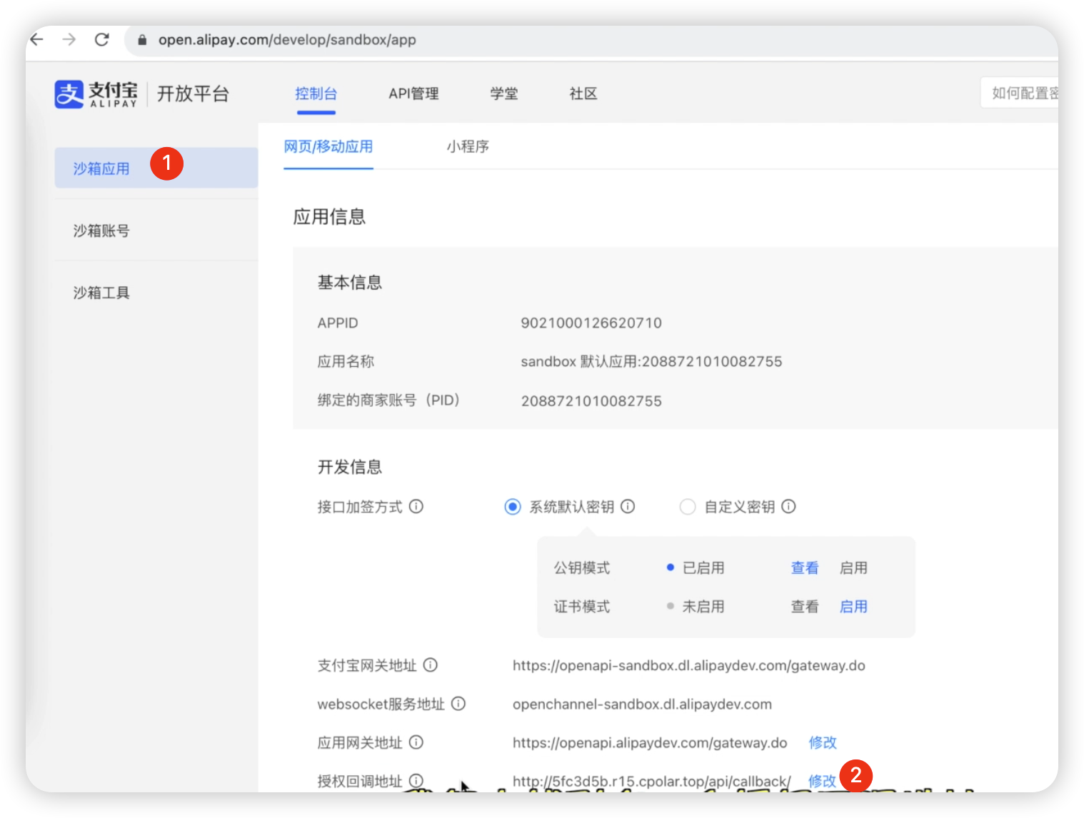Screen dimensions: 1084x818
Task: Open info icon next to 支付宝网关地址
Action: click(x=431, y=665)
